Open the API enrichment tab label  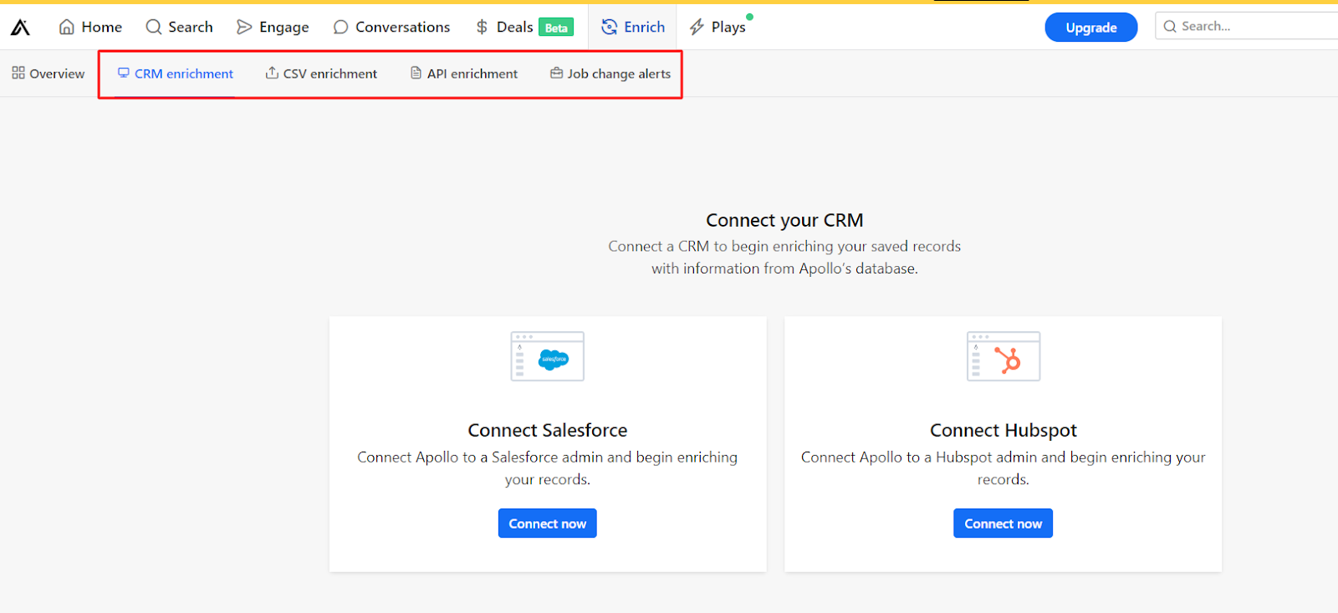(472, 74)
